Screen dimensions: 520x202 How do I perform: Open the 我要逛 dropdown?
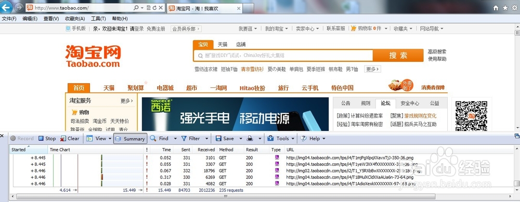[248, 29]
